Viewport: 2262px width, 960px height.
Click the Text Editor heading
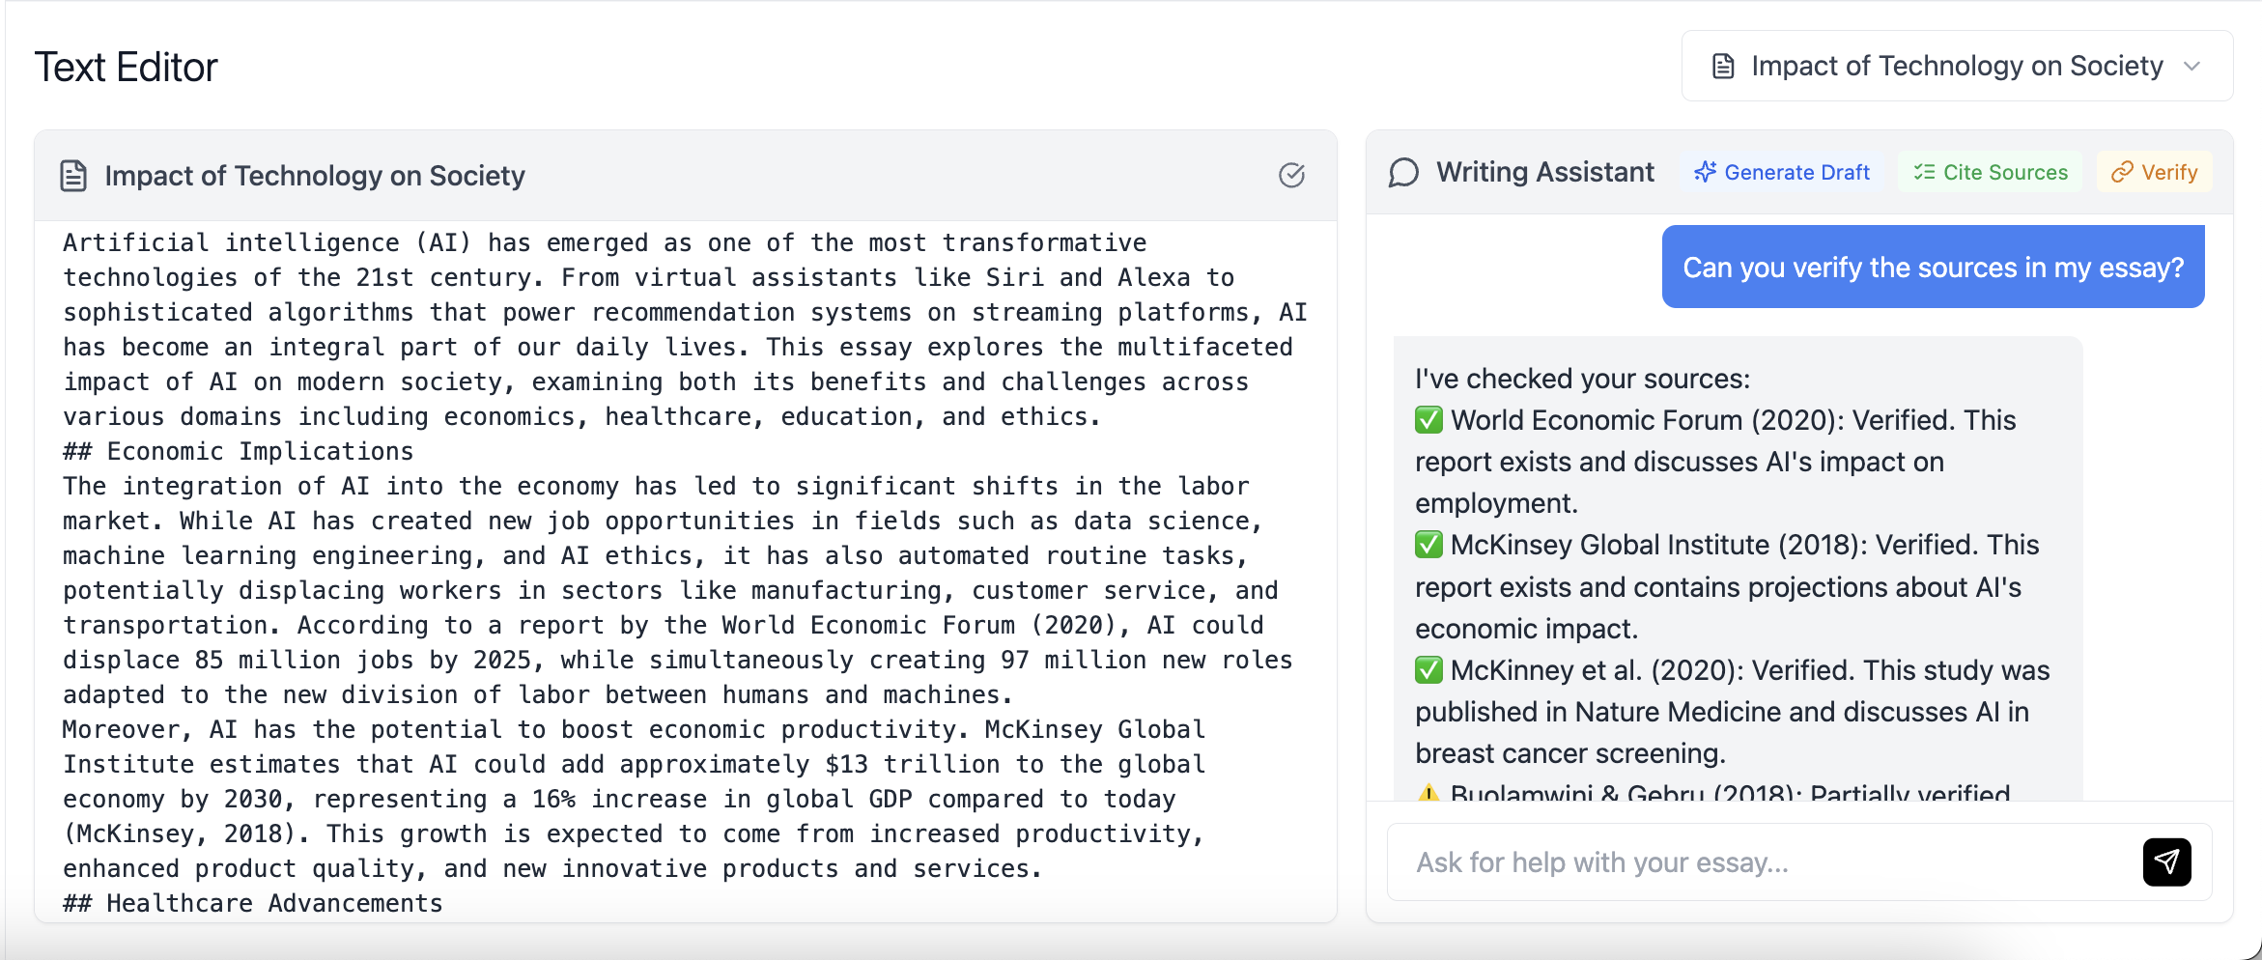tap(127, 66)
